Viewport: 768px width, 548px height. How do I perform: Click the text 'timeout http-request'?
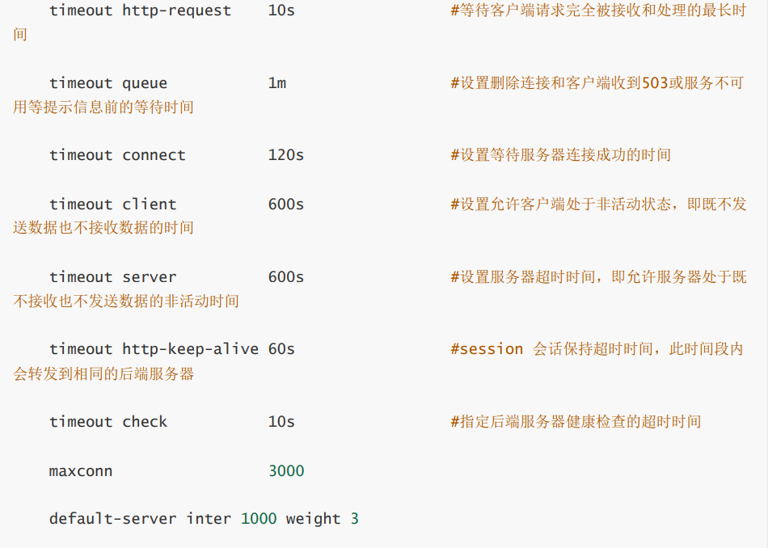click(140, 11)
